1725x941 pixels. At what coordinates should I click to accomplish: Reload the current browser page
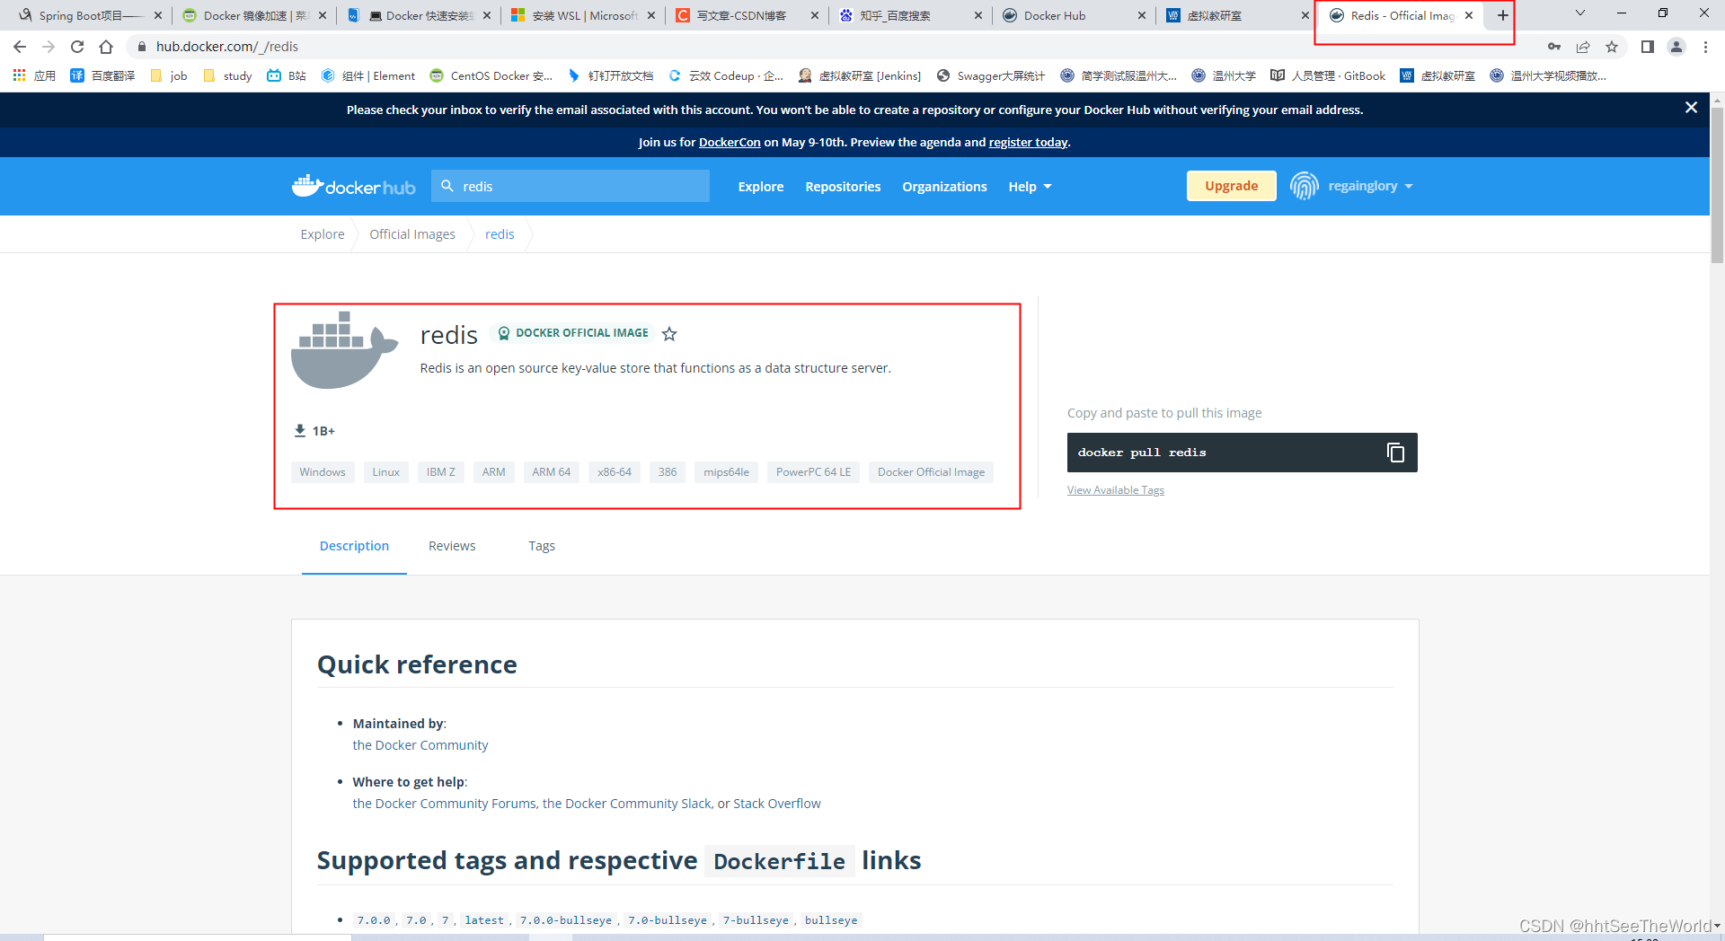(77, 47)
